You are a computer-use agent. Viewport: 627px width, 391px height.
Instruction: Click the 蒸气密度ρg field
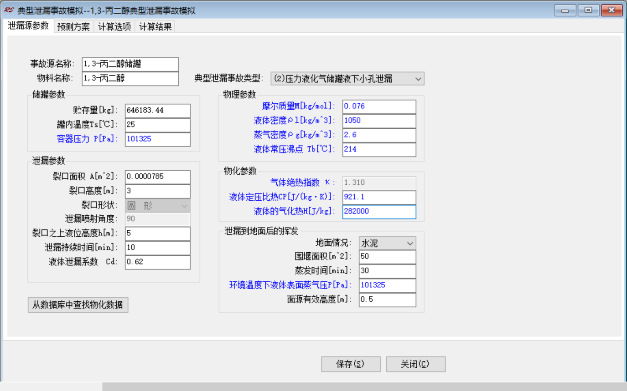click(379, 135)
